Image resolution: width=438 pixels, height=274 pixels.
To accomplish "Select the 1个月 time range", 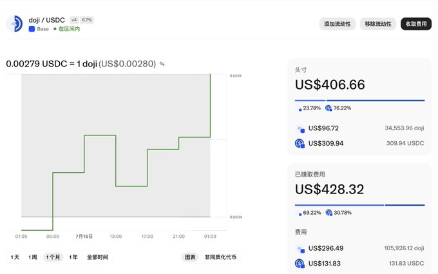I will pos(53,257).
